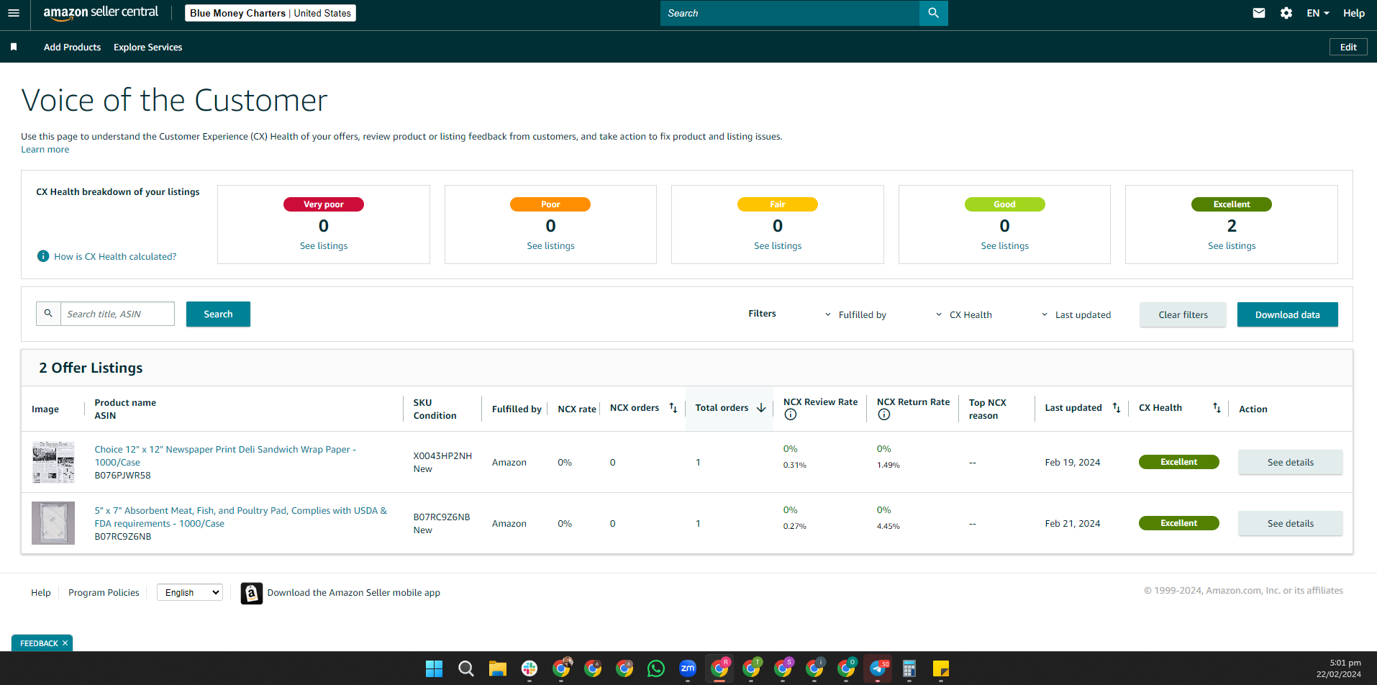Open the settings gear icon

click(1286, 13)
